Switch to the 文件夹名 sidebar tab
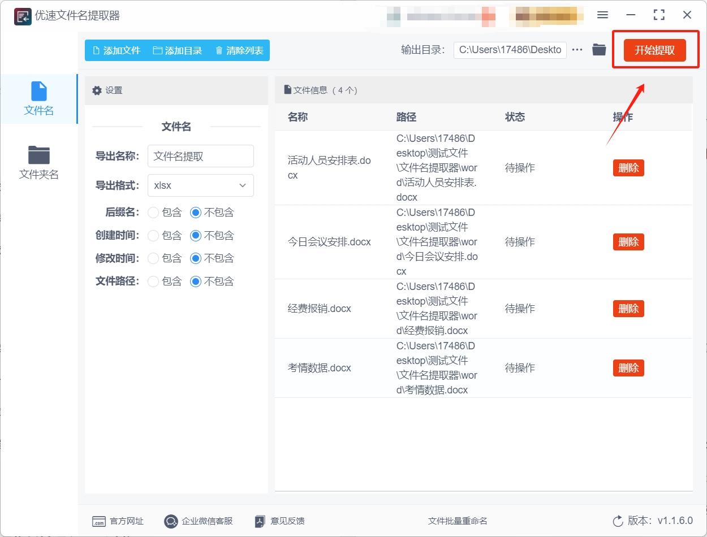The height and width of the screenshot is (537, 707). point(38,163)
